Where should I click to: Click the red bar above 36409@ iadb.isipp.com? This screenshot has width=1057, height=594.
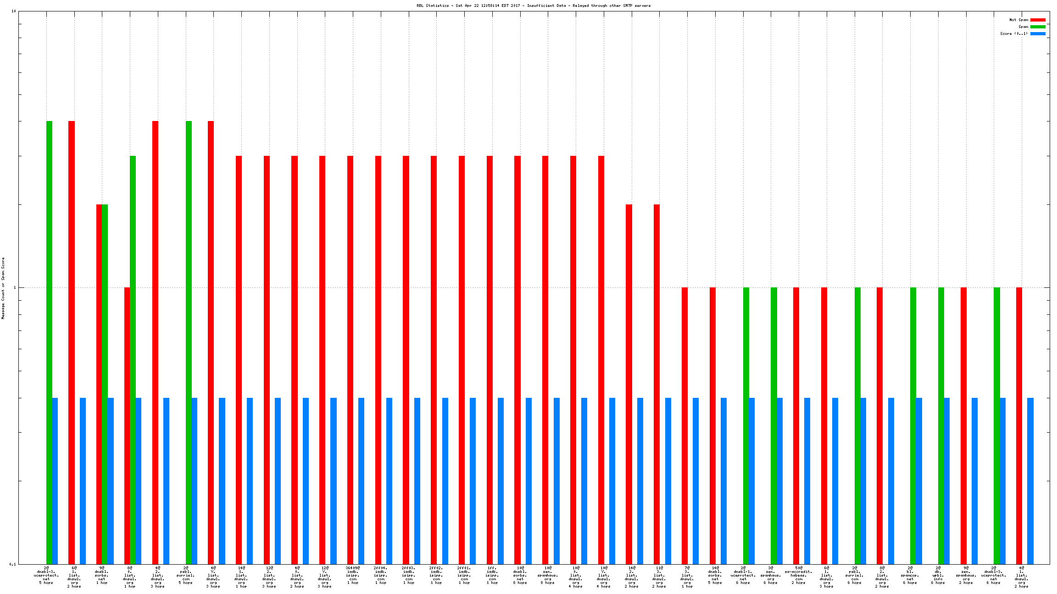click(x=350, y=360)
